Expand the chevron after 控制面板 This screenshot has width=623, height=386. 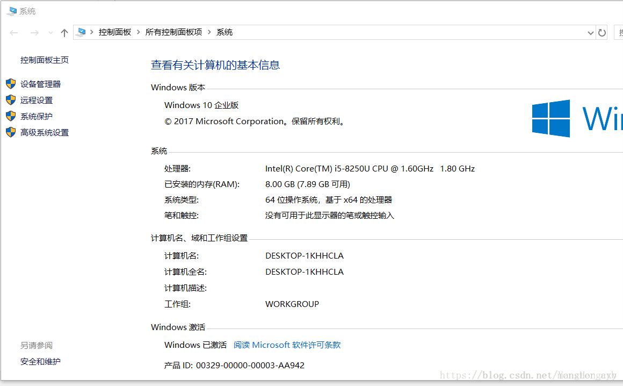pos(138,32)
